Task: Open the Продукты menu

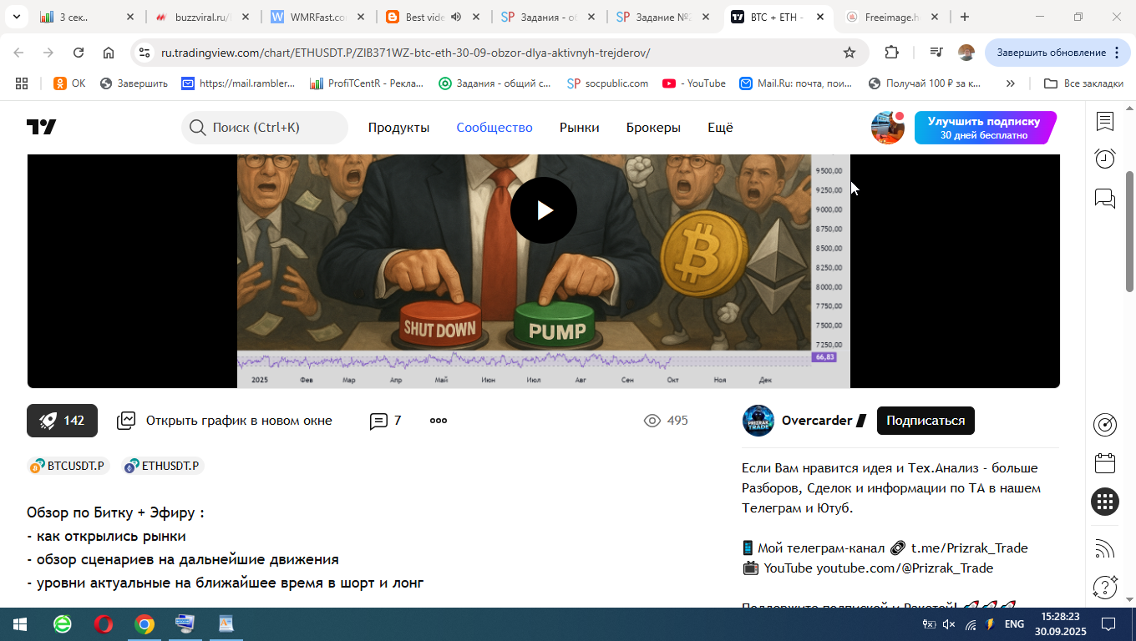Action: point(398,128)
